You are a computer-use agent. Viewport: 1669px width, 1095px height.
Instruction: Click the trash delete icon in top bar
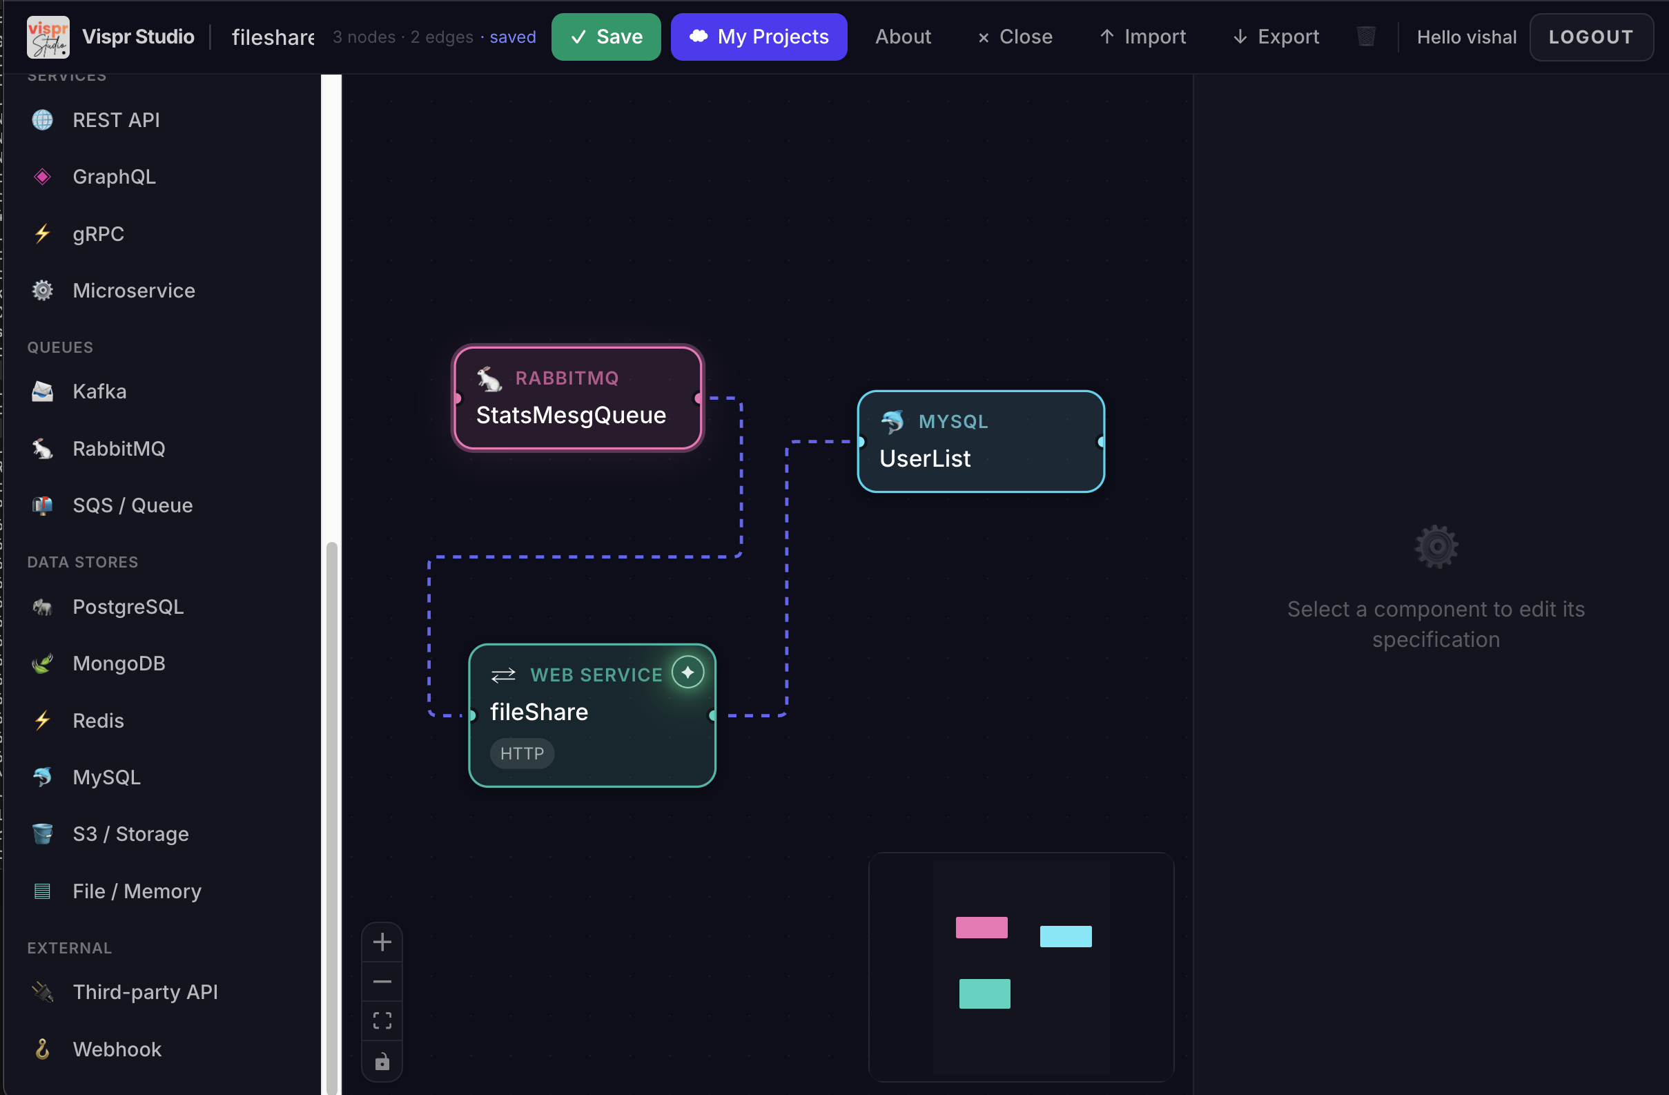[1366, 37]
